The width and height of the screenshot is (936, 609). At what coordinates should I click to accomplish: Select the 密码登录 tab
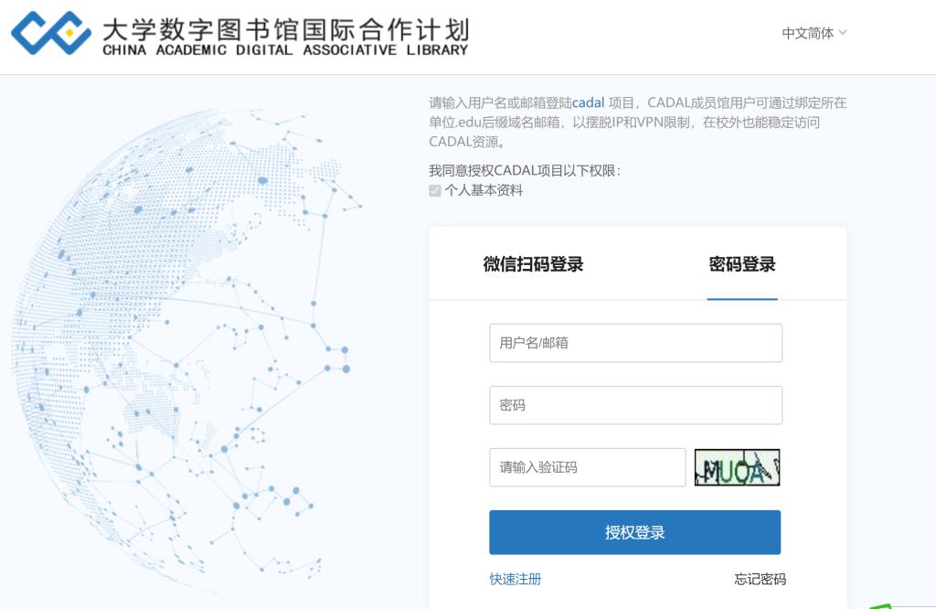pyautogui.click(x=741, y=264)
